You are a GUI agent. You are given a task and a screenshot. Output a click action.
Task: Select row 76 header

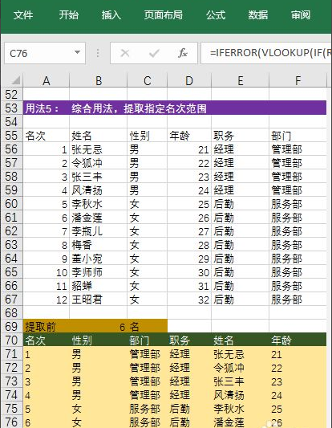(11, 422)
